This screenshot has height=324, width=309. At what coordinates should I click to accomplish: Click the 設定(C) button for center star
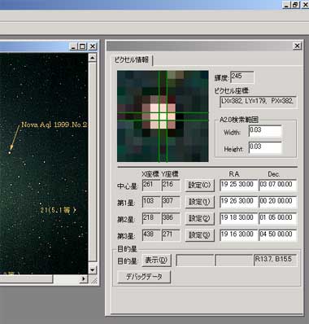tap(199, 186)
